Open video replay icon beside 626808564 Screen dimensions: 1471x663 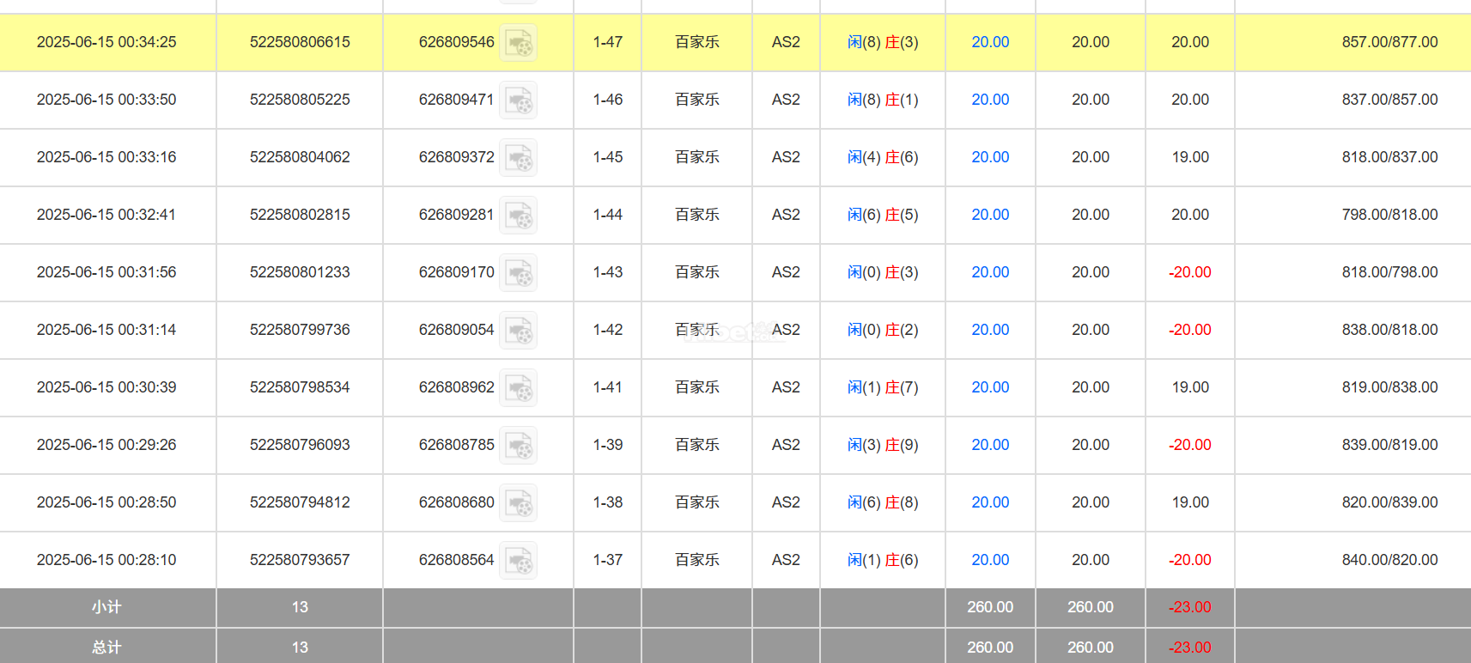519,561
